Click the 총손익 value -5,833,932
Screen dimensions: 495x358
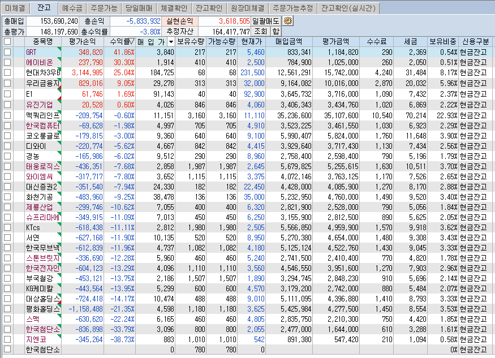tap(136, 21)
